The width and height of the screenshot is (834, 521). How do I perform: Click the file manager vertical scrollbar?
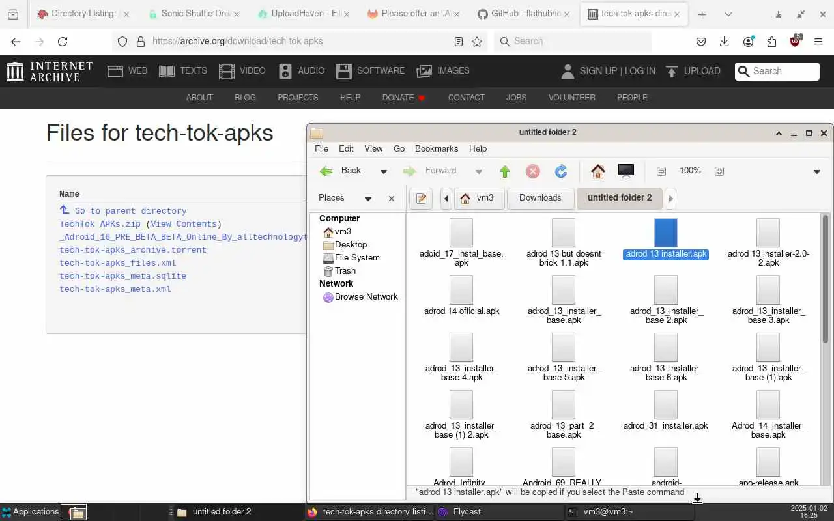click(x=826, y=279)
